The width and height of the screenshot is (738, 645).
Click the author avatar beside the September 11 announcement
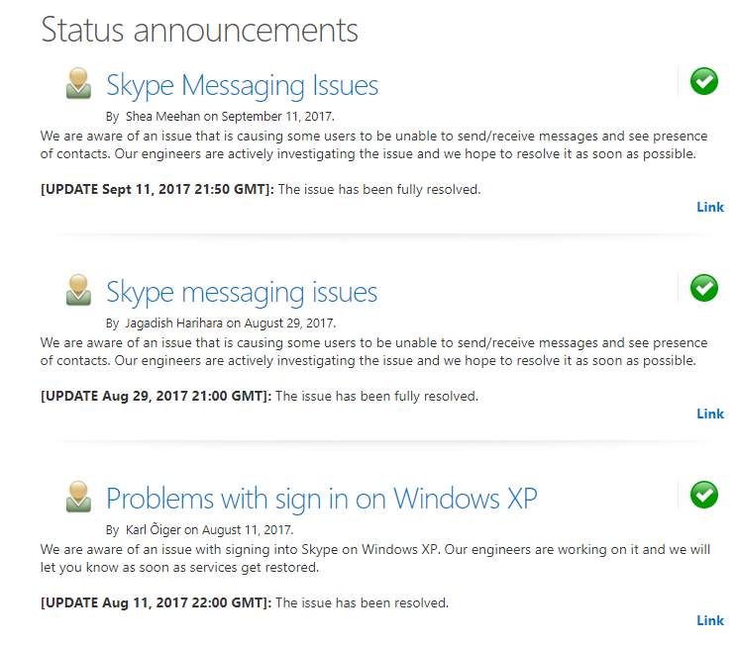[78, 83]
